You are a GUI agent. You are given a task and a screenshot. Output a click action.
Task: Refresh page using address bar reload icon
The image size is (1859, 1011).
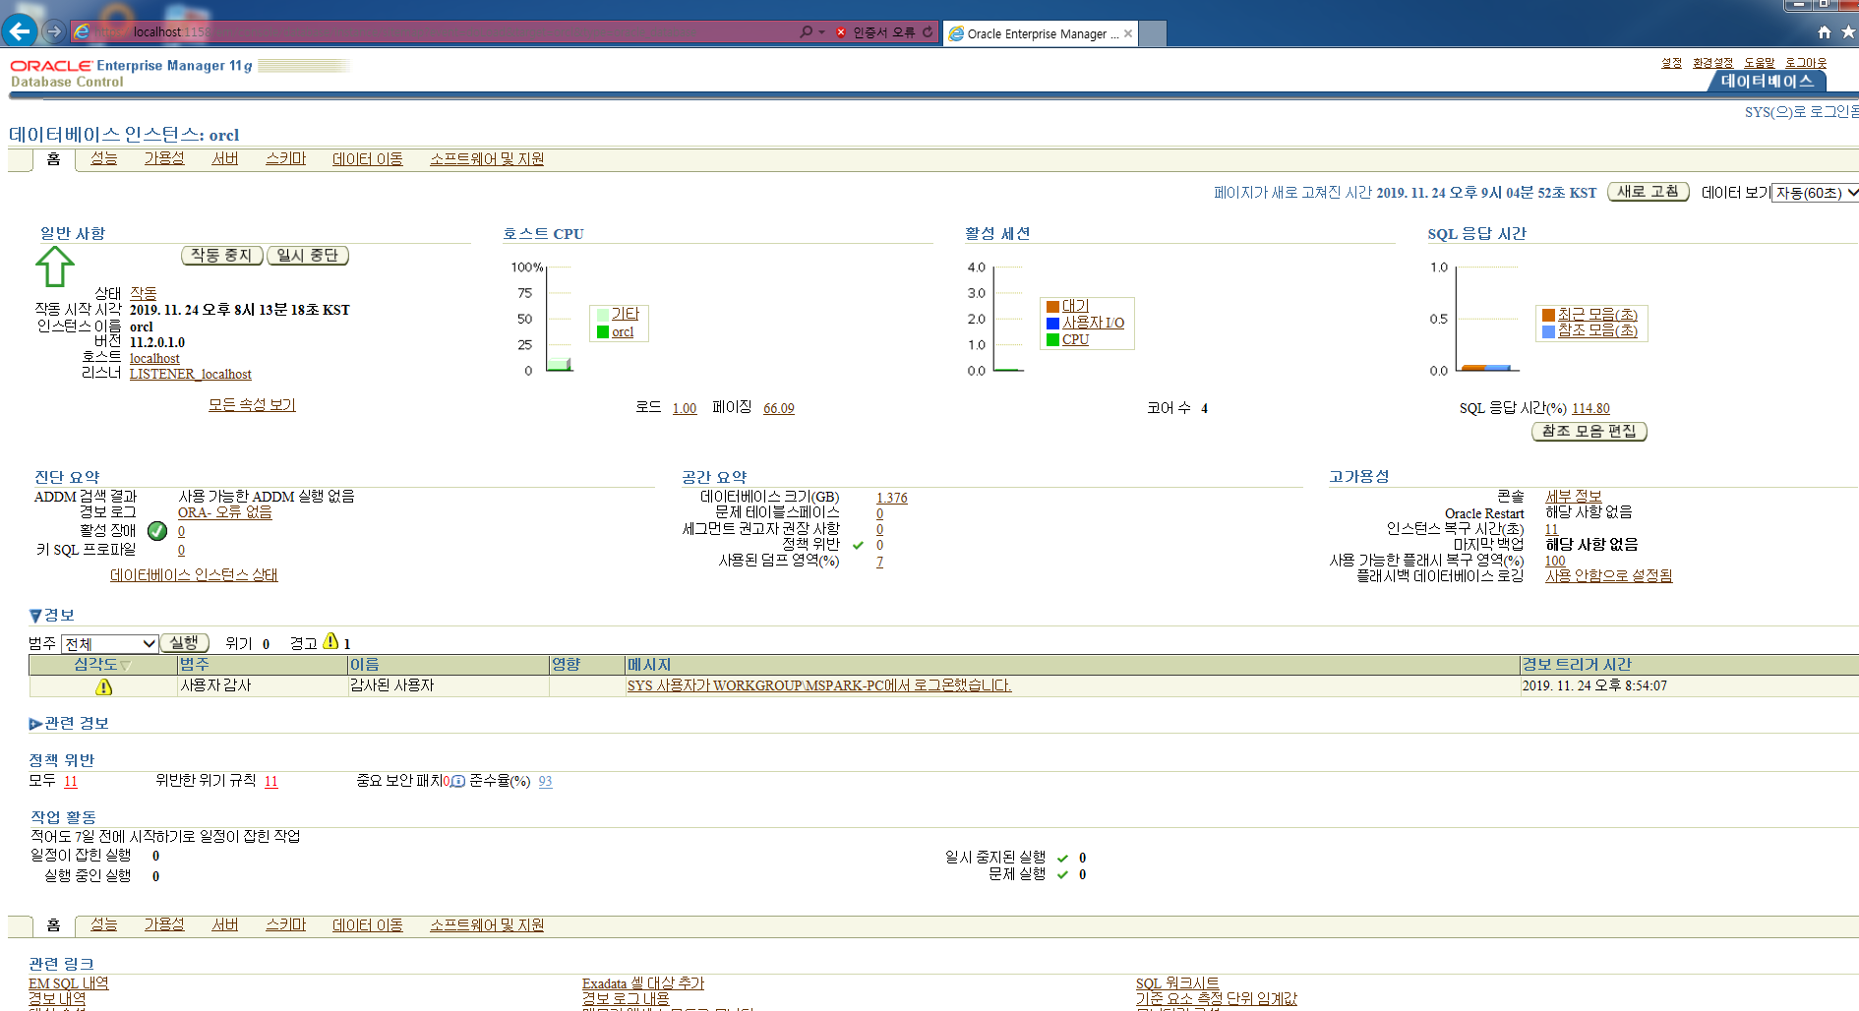pyautogui.click(x=928, y=31)
